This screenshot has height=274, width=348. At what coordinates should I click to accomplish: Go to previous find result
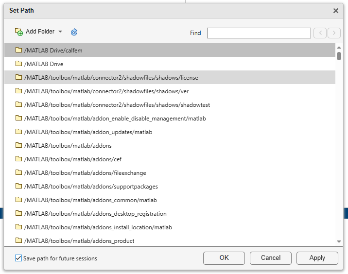click(x=320, y=33)
